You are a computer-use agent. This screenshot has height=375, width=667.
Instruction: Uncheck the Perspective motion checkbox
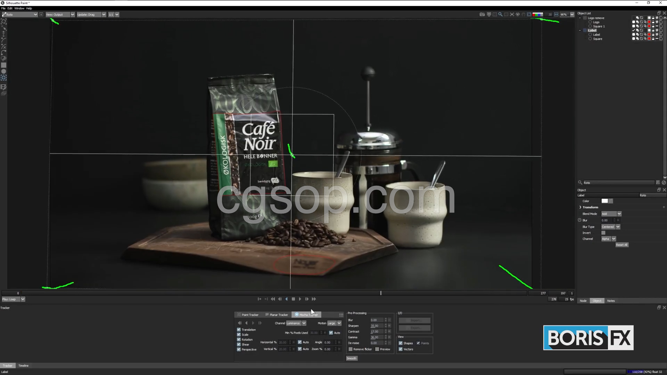click(x=239, y=349)
